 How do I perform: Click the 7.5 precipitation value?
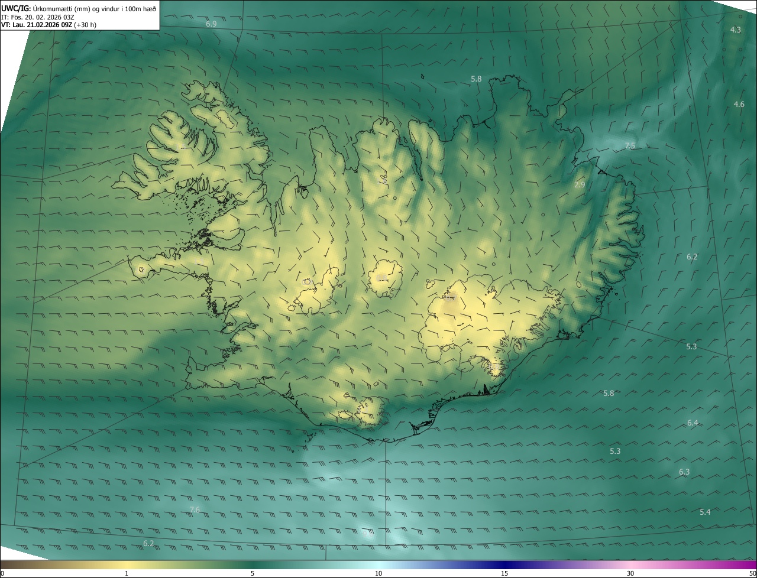pos(630,146)
